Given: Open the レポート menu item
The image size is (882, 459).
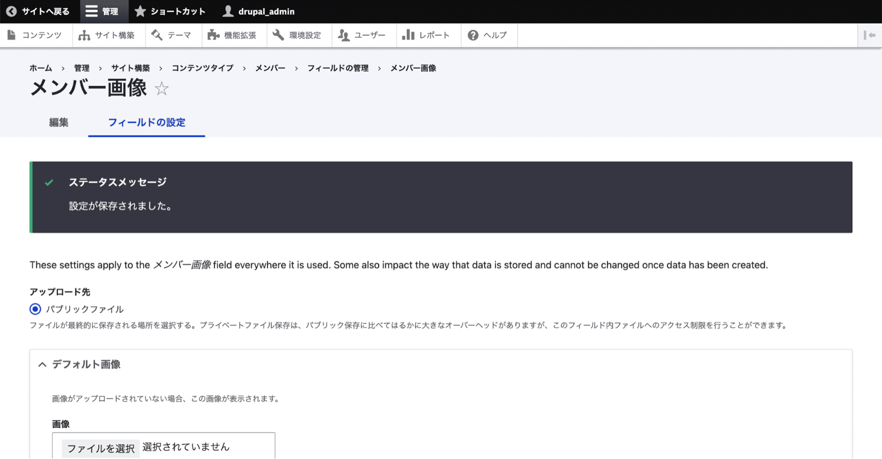Looking at the screenshot, I should pos(429,35).
